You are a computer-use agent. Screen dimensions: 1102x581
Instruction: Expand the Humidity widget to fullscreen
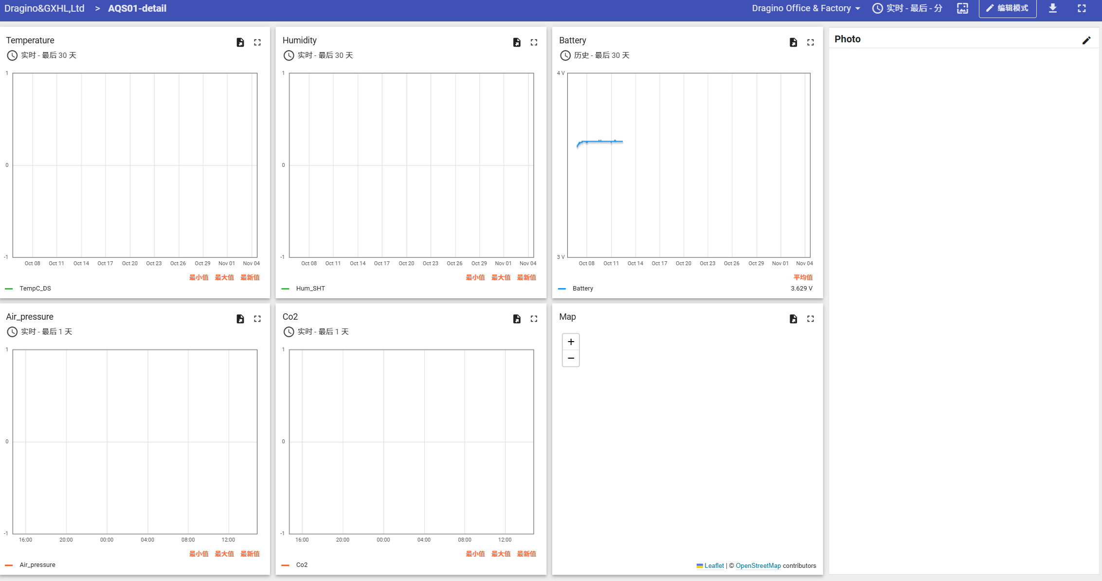[534, 42]
